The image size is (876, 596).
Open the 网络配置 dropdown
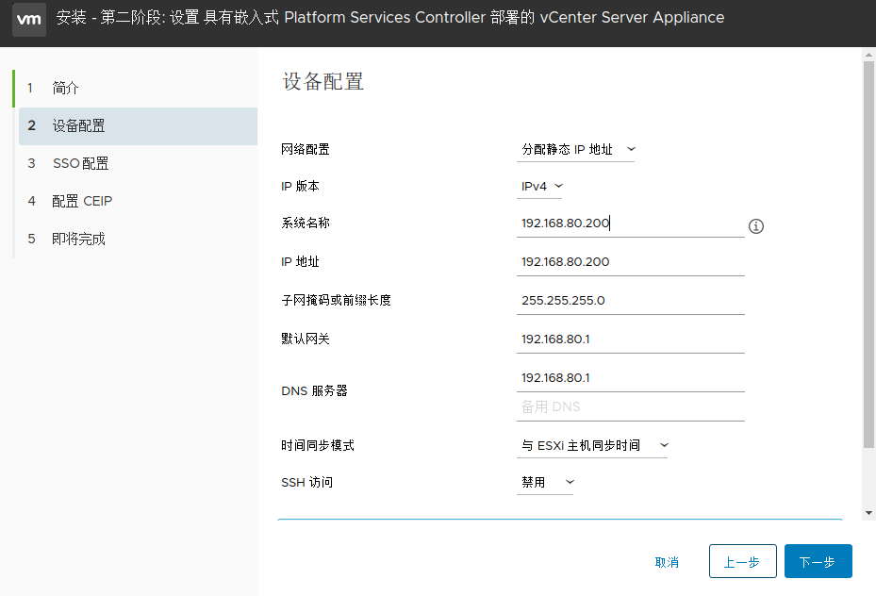pyautogui.click(x=575, y=149)
